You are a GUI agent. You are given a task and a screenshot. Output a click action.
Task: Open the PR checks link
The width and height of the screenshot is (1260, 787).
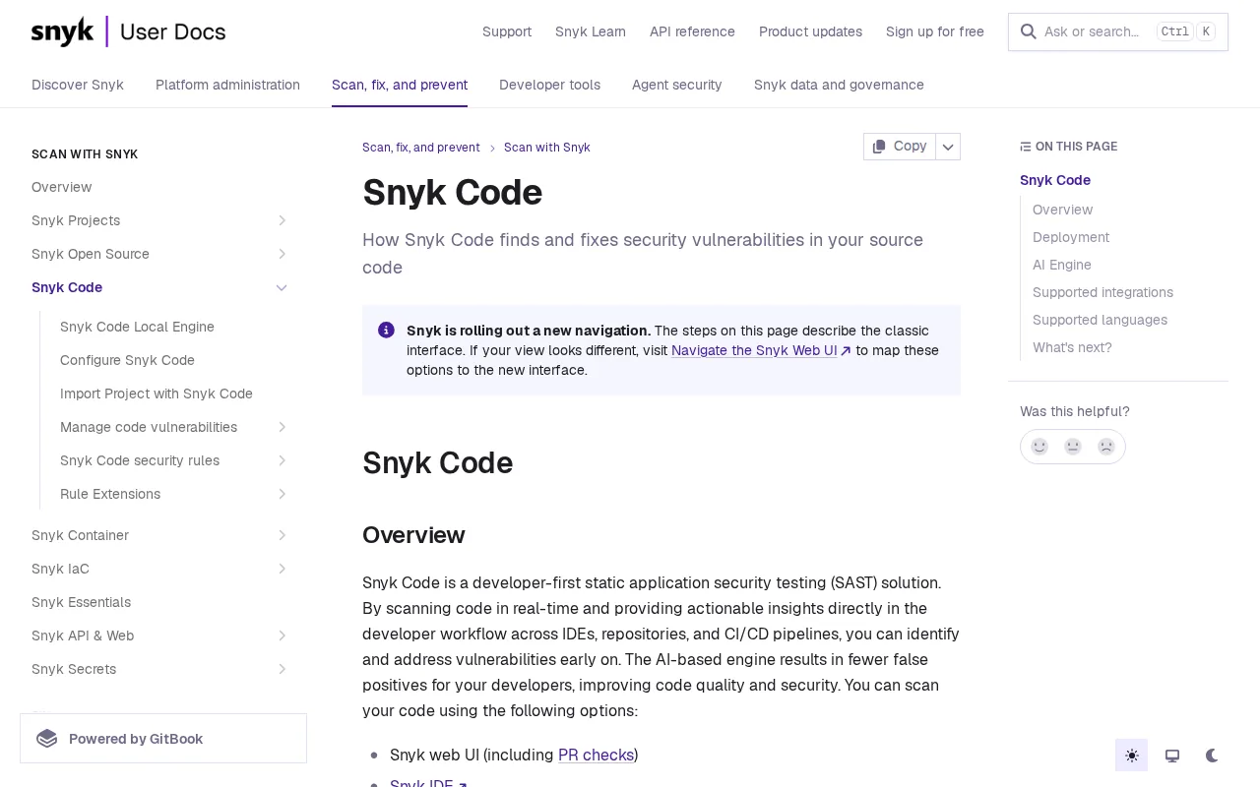pyautogui.click(x=596, y=755)
